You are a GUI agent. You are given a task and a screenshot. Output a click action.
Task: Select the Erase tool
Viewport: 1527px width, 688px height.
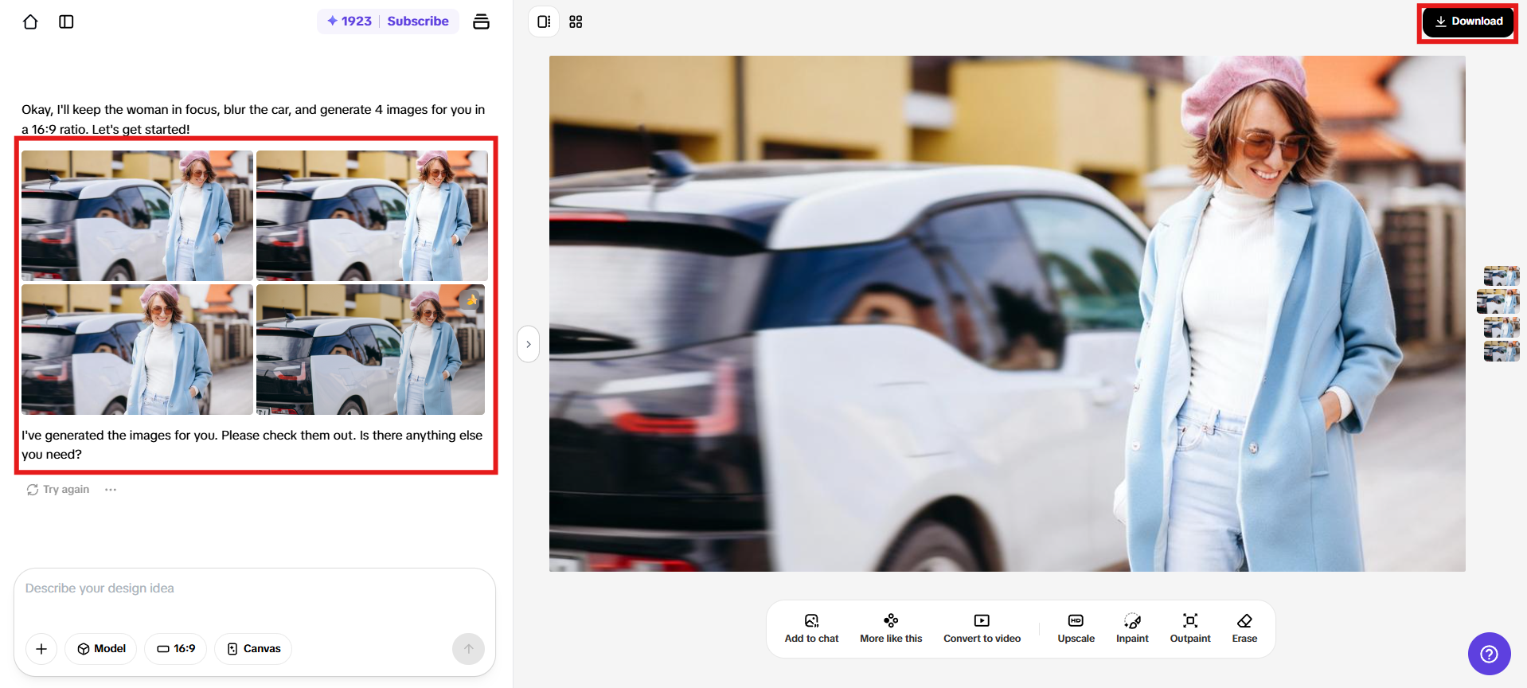click(x=1244, y=628)
